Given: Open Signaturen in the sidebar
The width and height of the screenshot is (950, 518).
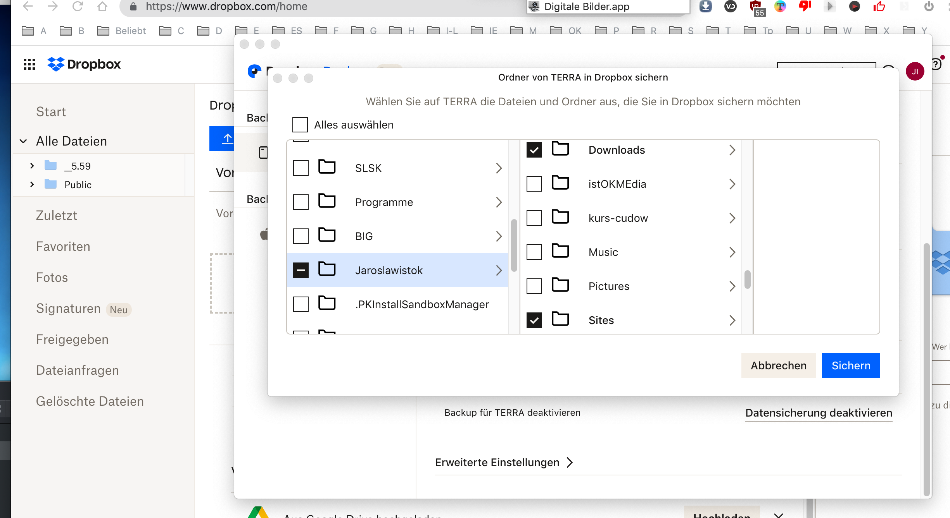Looking at the screenshot, I should coord(68,308).
